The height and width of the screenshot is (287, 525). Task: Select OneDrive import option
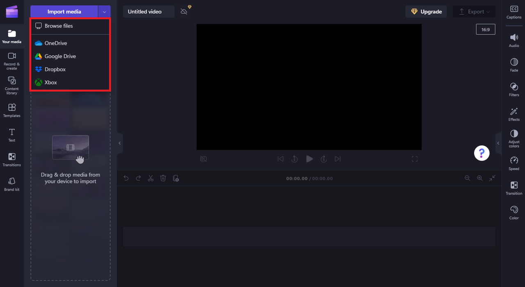tap(70, 43)
